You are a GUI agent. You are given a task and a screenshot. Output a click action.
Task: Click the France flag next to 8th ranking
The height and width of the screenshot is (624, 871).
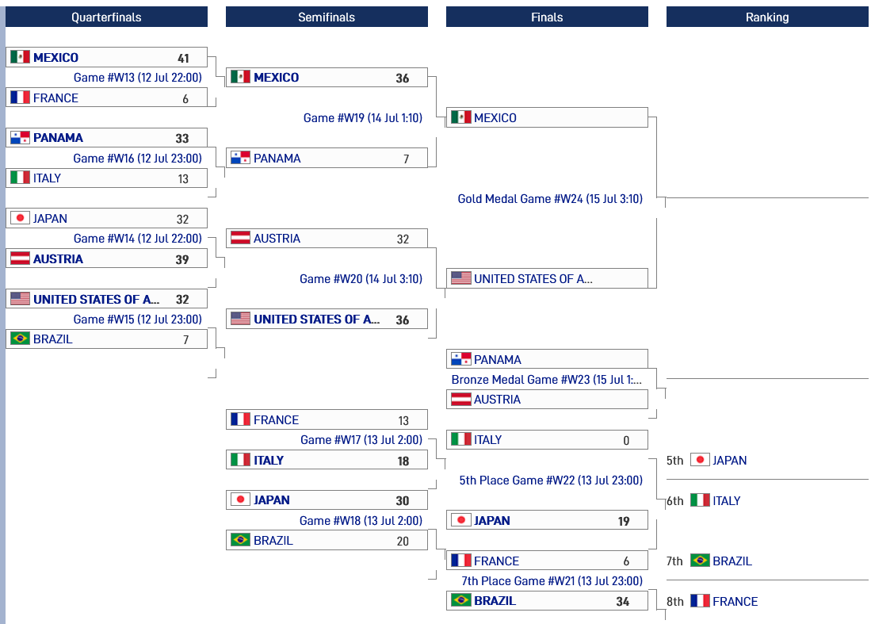coord(700,601)
